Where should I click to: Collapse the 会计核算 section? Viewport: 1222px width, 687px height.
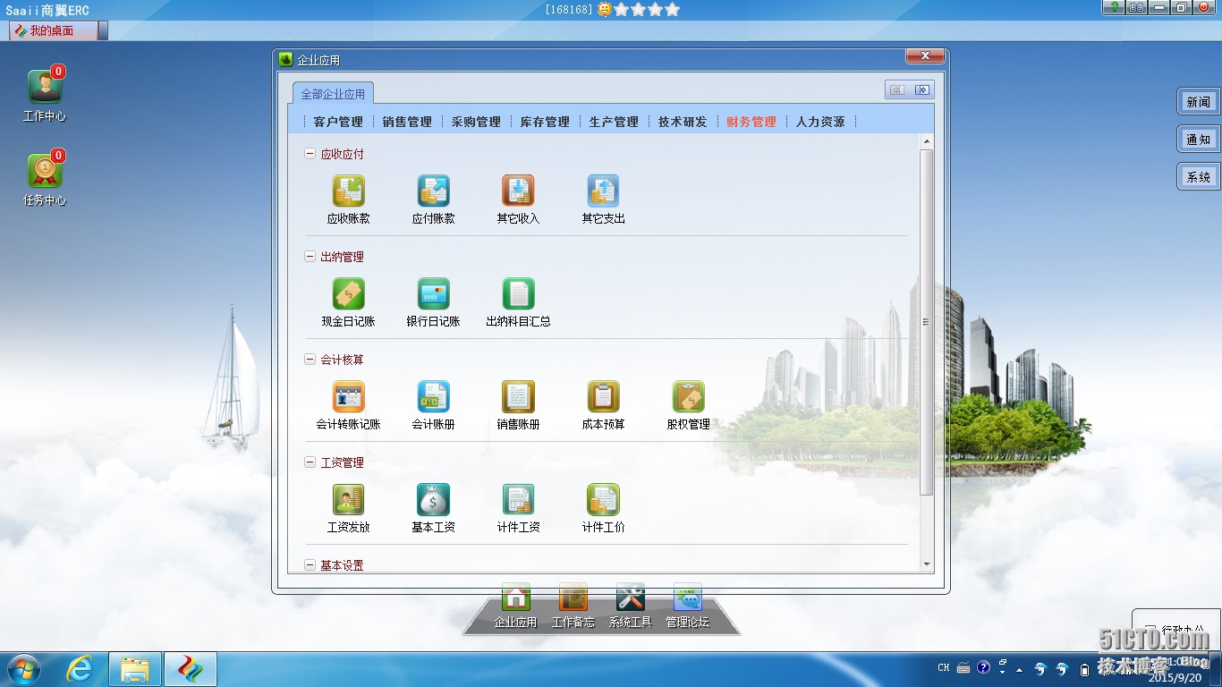pyautogui.click(x=310, y=360)
